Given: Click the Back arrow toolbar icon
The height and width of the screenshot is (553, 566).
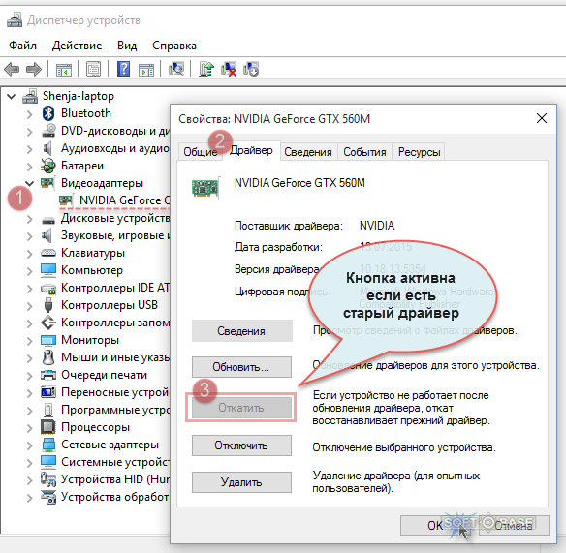Looking at the screenshot, I should click(x=12, y=69).
